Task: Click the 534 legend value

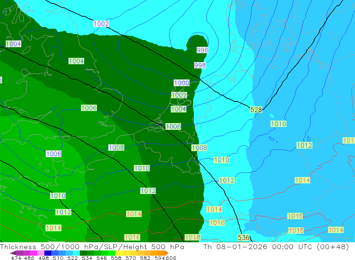Action: click(87, 258)
